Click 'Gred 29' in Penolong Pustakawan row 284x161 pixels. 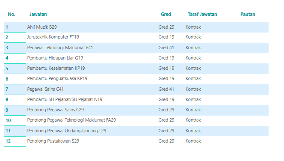(166, 141)
